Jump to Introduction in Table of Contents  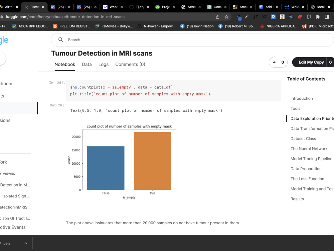click(x=302, y=98)
